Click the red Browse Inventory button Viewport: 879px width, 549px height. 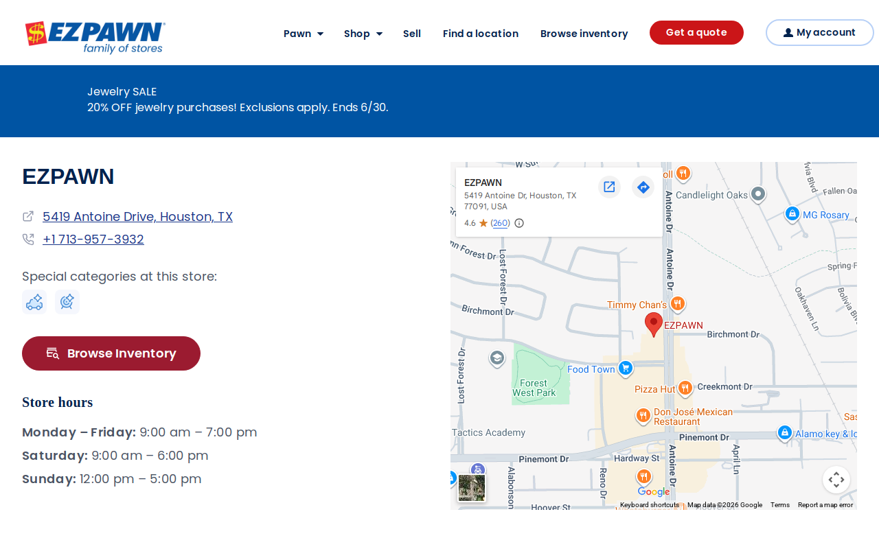coord(111,353)
